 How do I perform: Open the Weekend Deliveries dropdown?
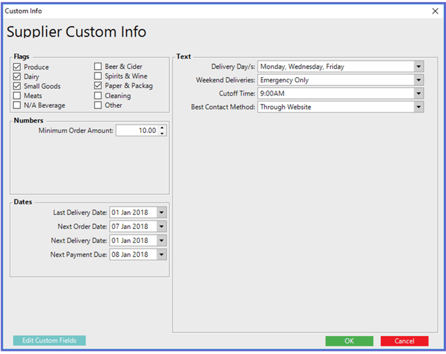coord(418,80)
